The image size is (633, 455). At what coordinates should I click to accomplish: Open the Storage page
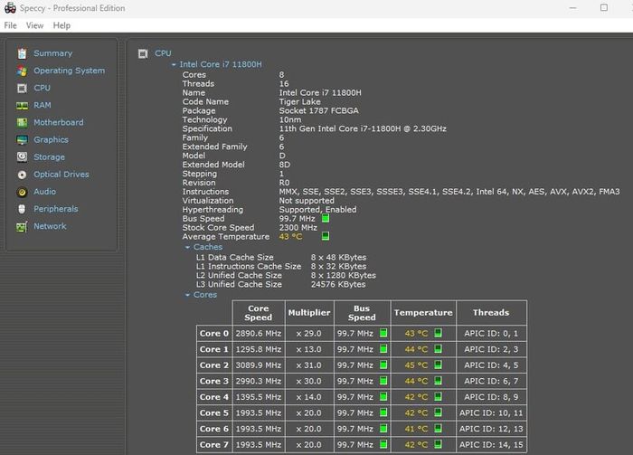[49, 157]
